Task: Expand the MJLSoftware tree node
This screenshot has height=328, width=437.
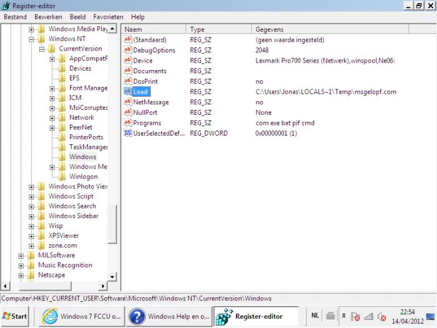Action: [21, 256]
